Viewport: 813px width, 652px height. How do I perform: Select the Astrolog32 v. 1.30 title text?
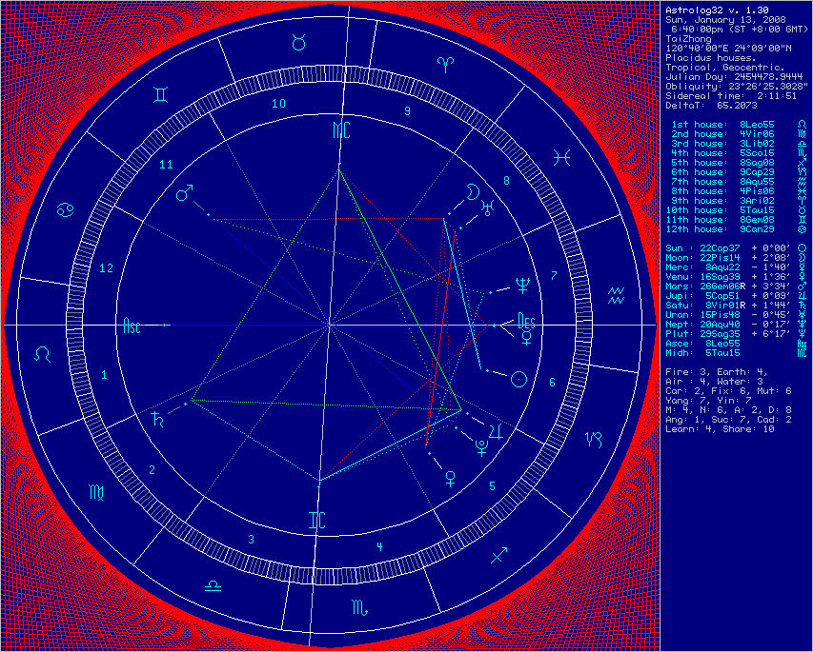[709, 9]
